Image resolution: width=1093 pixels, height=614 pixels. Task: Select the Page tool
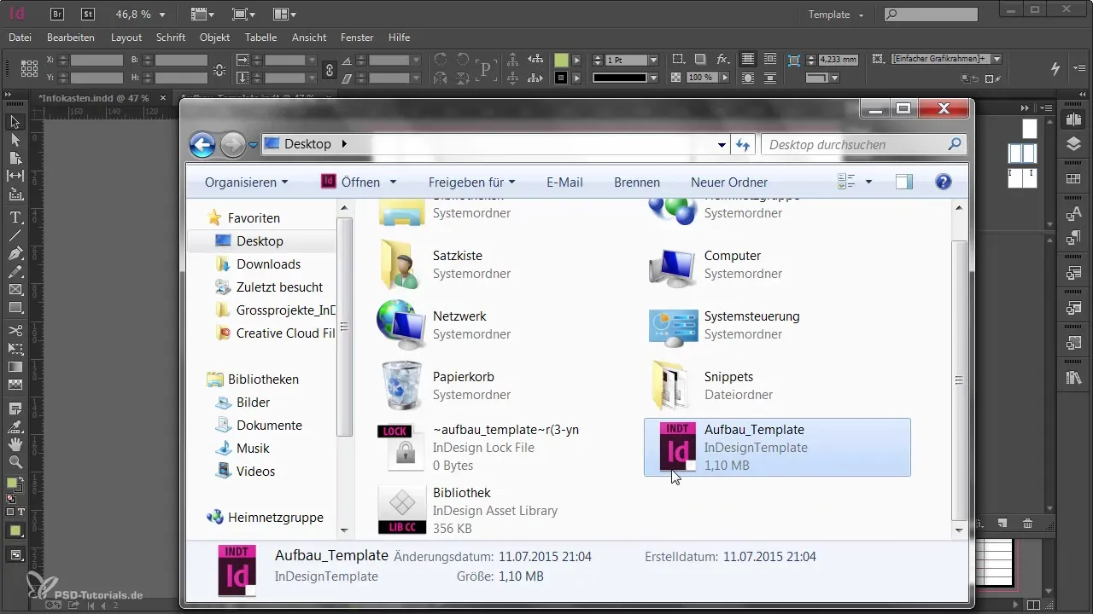click(x=15, y=158)
